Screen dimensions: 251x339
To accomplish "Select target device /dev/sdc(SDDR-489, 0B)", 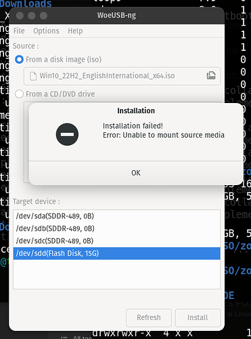I will (x=117, y=241).
